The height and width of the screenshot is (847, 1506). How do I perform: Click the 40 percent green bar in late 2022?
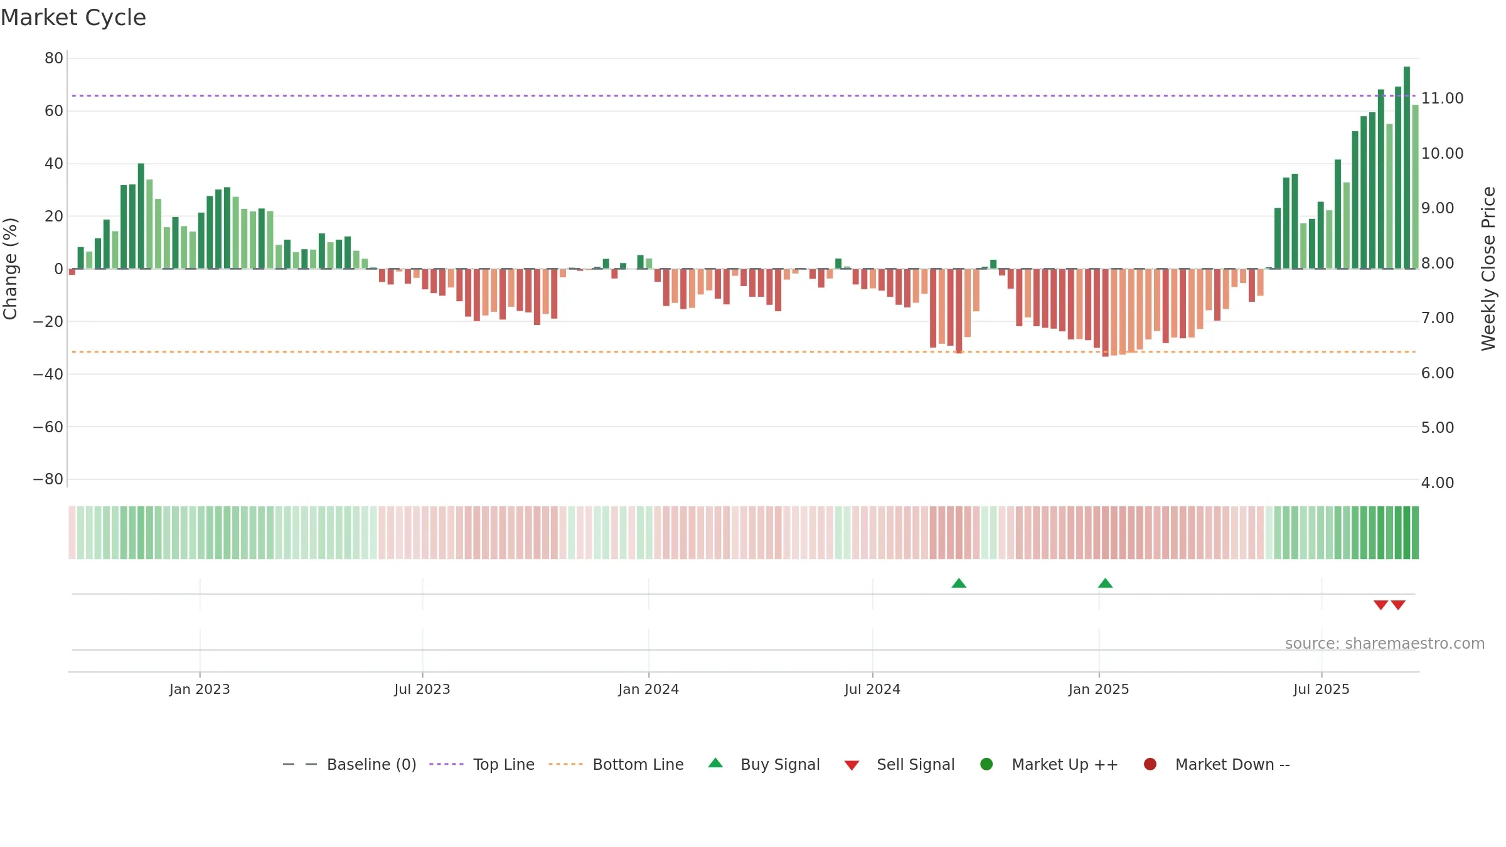tap(141, 216)
